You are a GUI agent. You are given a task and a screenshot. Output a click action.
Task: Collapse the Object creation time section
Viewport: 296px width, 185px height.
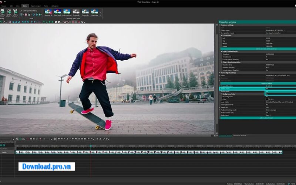222,51
